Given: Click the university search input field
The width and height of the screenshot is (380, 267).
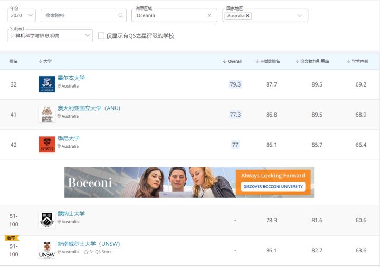Looking at the screenshot, I should click(83, 15).
